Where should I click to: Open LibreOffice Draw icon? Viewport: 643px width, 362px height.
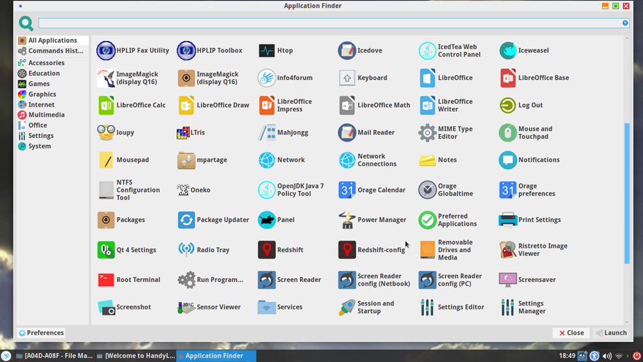coord(186,105)
